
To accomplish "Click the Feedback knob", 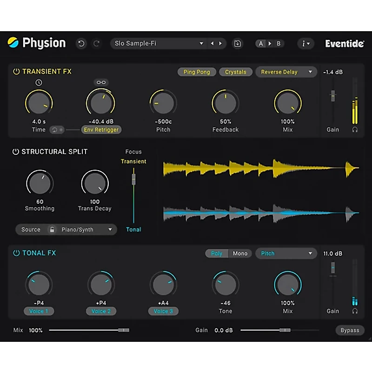I will coord(226,103).
